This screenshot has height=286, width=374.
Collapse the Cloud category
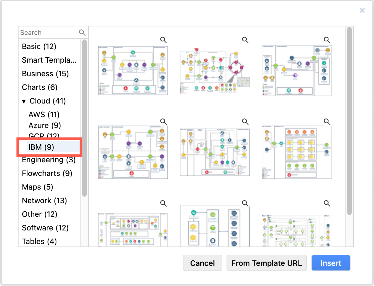24,101
